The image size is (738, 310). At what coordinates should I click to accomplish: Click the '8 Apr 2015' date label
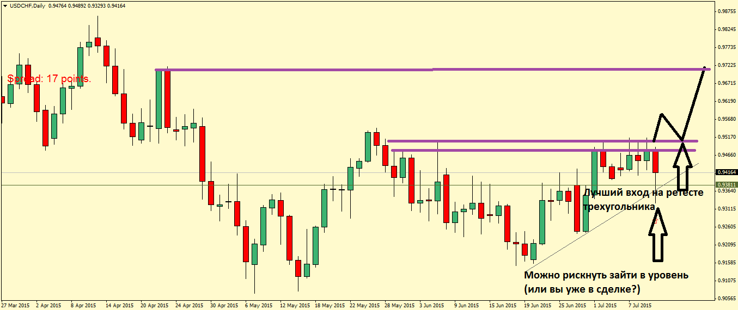pyautogui.click(x=84, y=306)
